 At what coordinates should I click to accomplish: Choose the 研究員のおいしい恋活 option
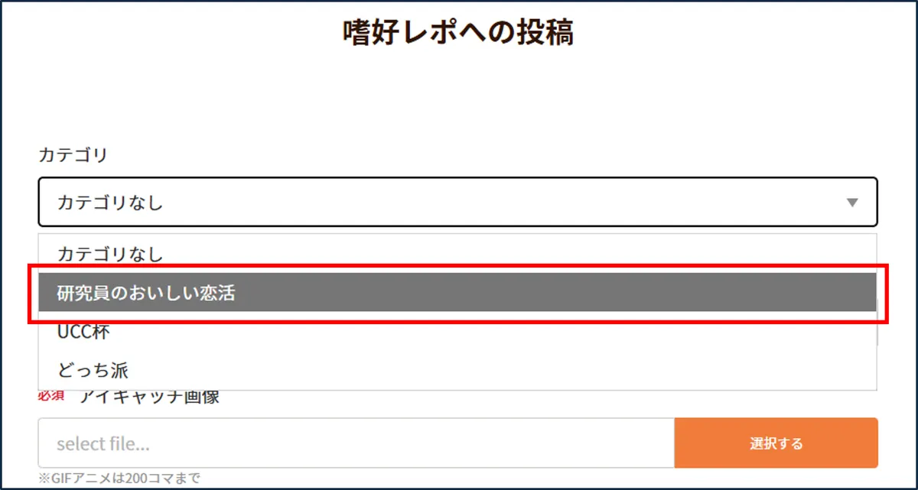pos(145,293)
